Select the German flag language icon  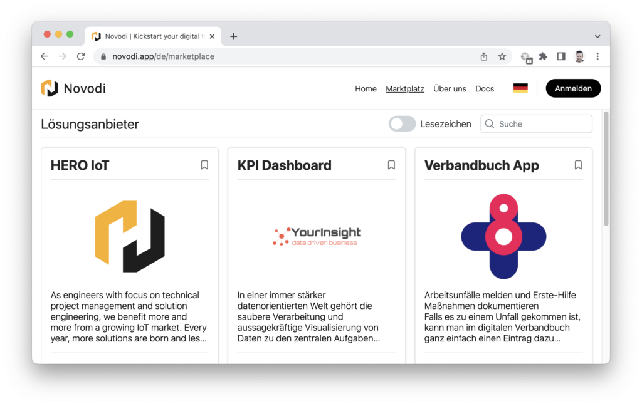tap(520, 88)
